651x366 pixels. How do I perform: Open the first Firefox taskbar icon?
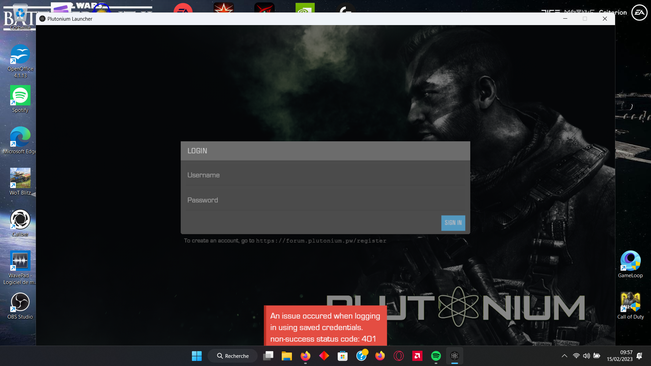click(305, 356)
